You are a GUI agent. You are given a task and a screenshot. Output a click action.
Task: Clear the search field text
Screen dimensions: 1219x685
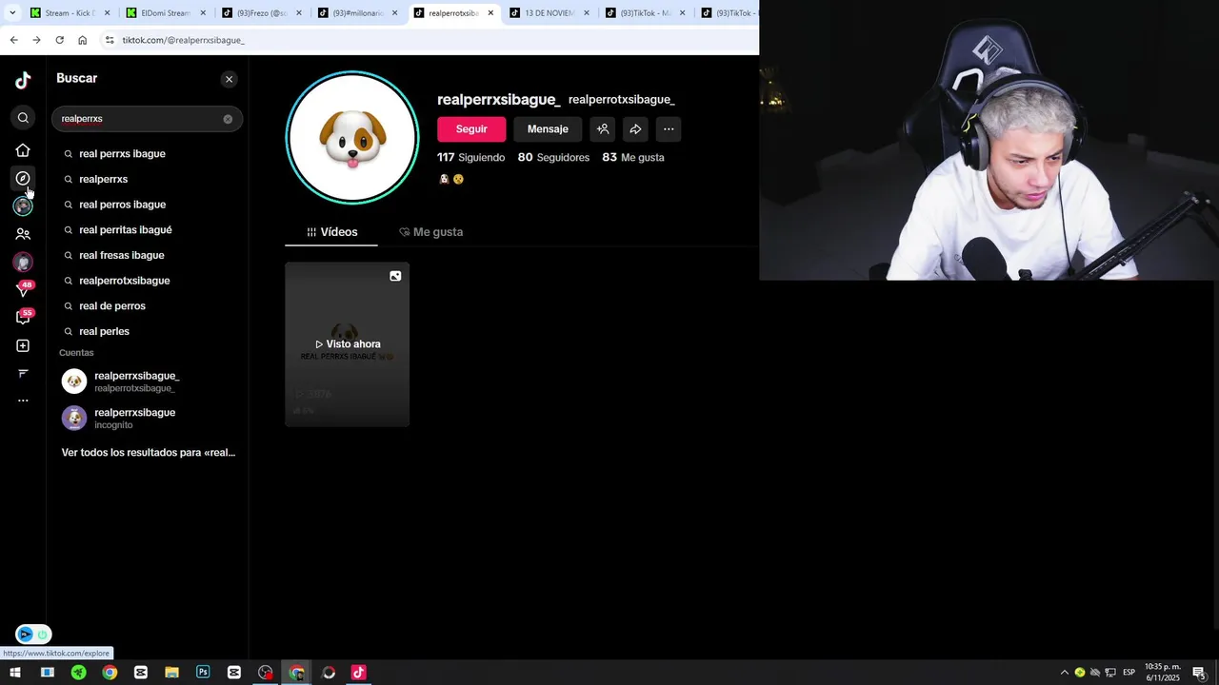tap(228, 119)
